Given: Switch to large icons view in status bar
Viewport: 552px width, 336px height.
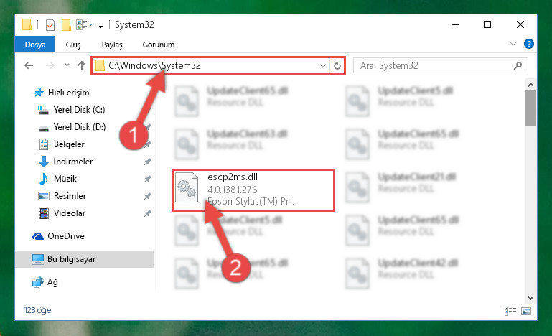Looking at the screenshot, I should pyautogui.click(x=526, y=311).
